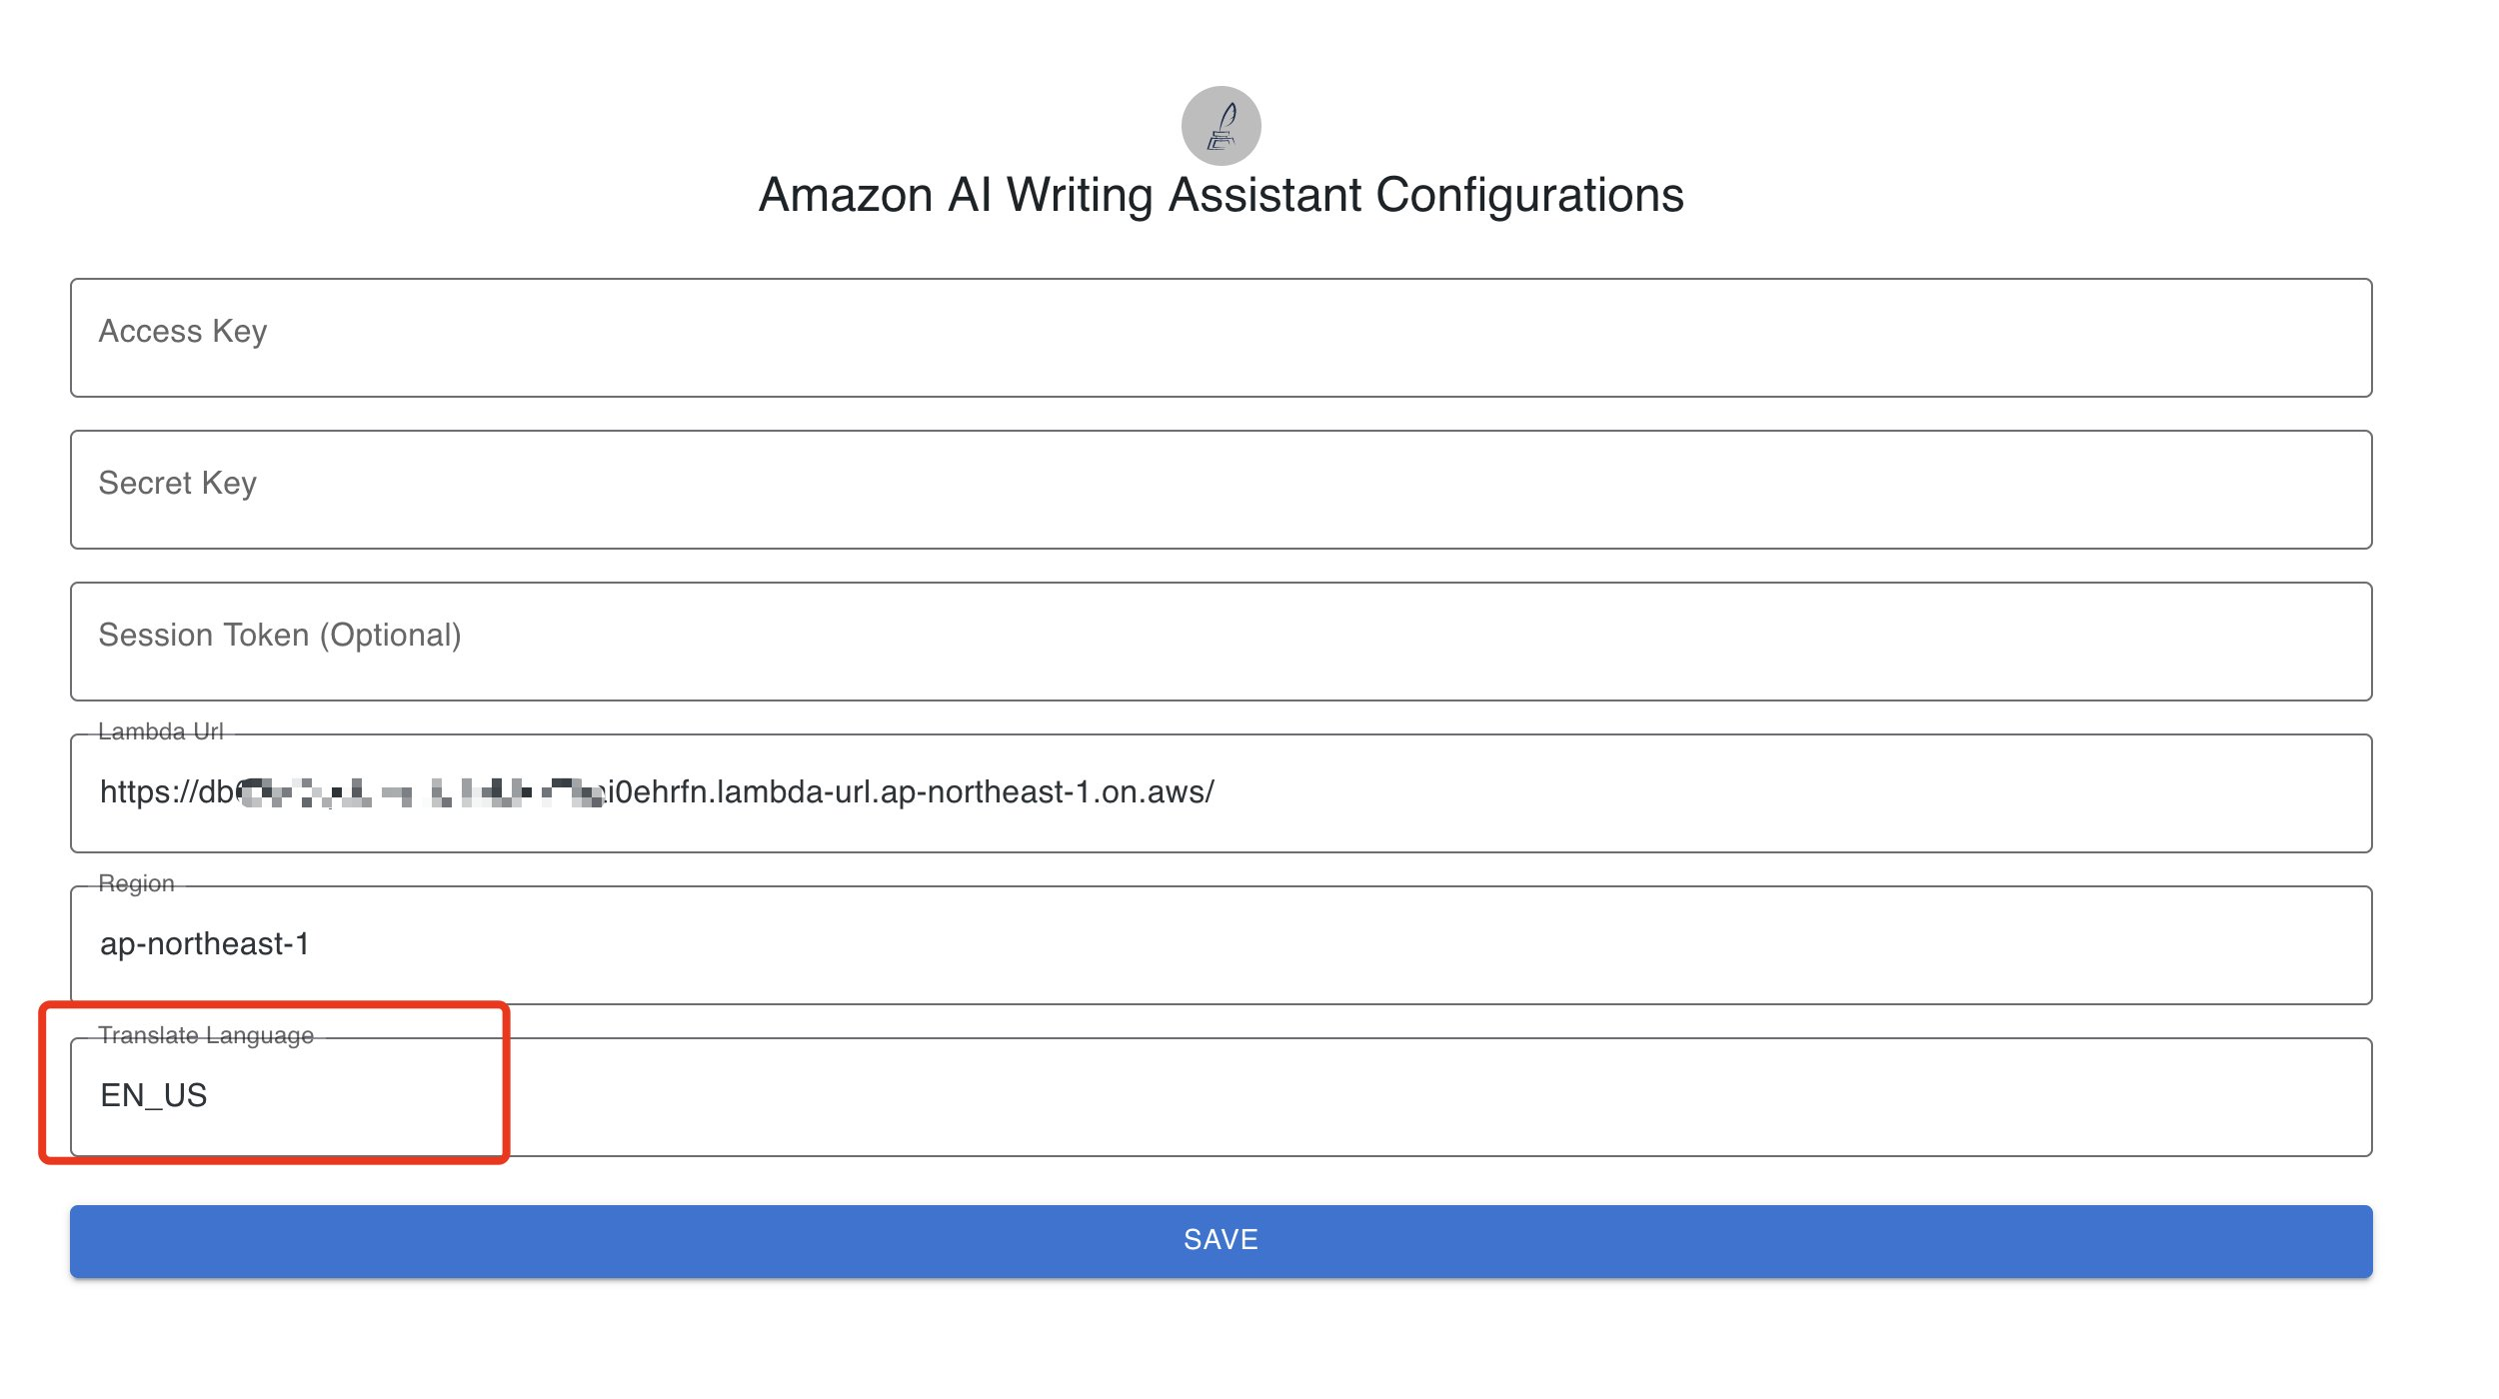Click the Amazon AI Writing Assistant Configurations heading
The image size is (2499, 1399).
1221,195
